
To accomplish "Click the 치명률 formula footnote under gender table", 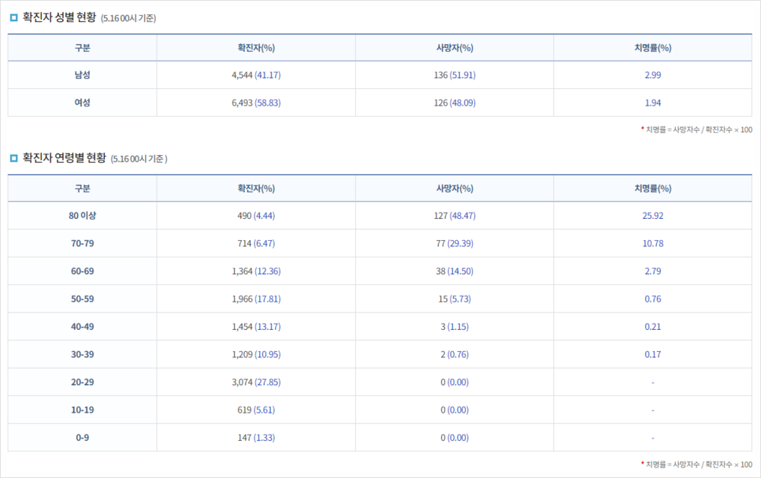I will 696,130.
